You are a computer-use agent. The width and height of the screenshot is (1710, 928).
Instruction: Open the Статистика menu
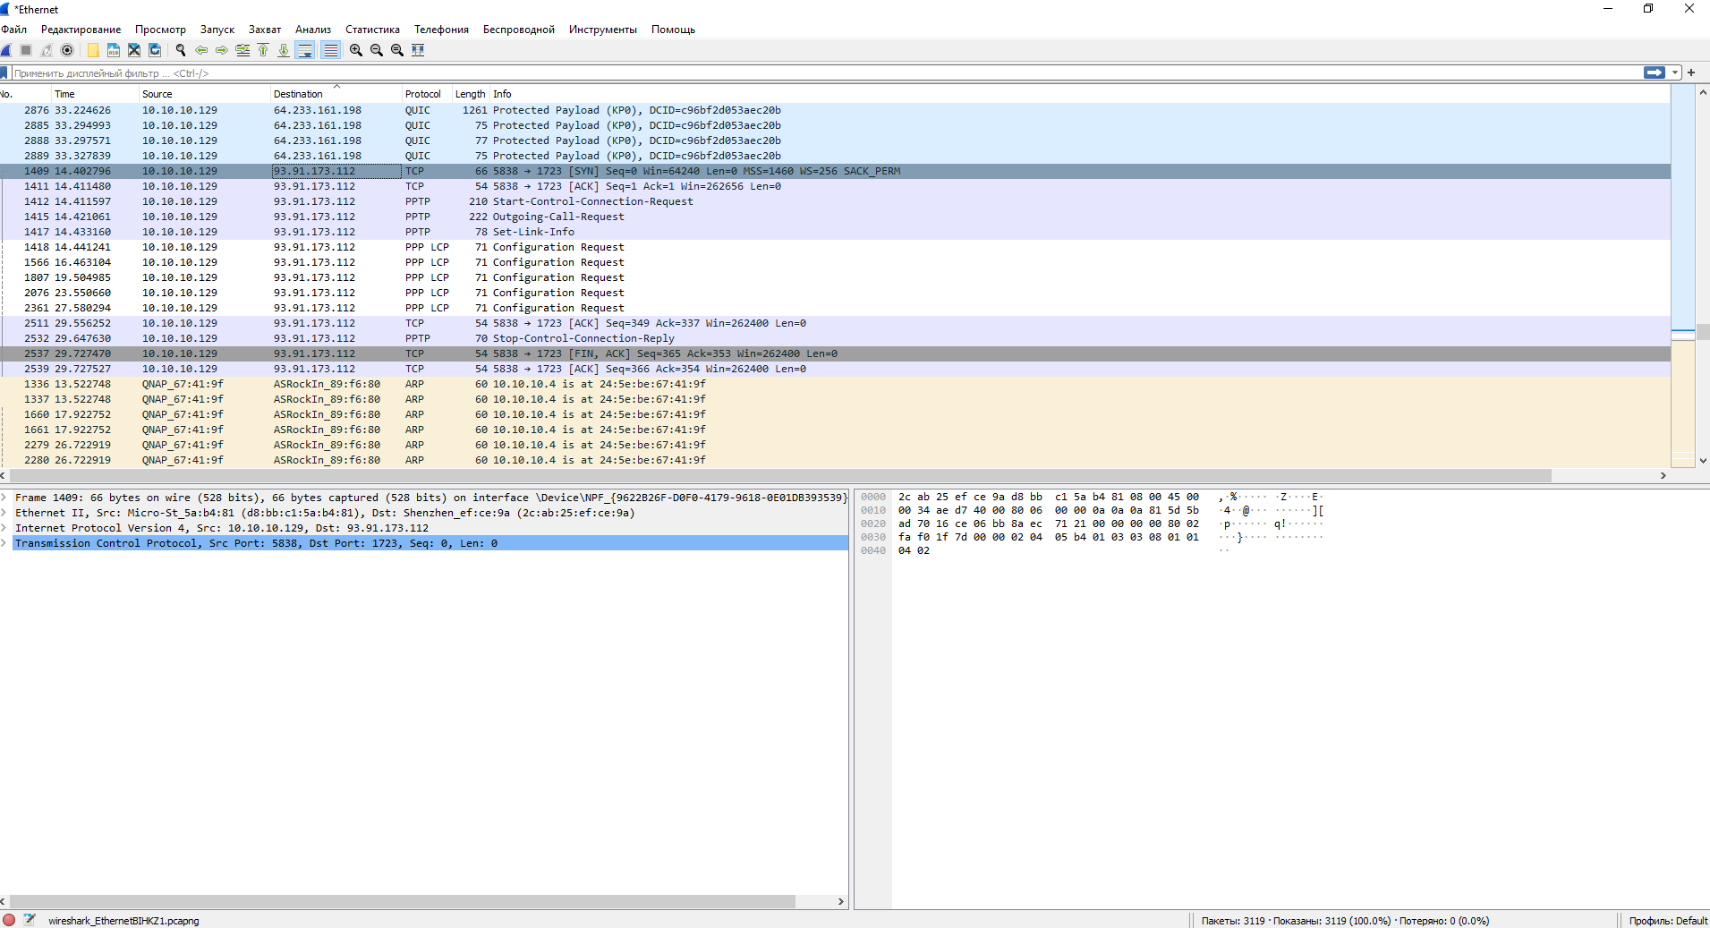[372, 30]
